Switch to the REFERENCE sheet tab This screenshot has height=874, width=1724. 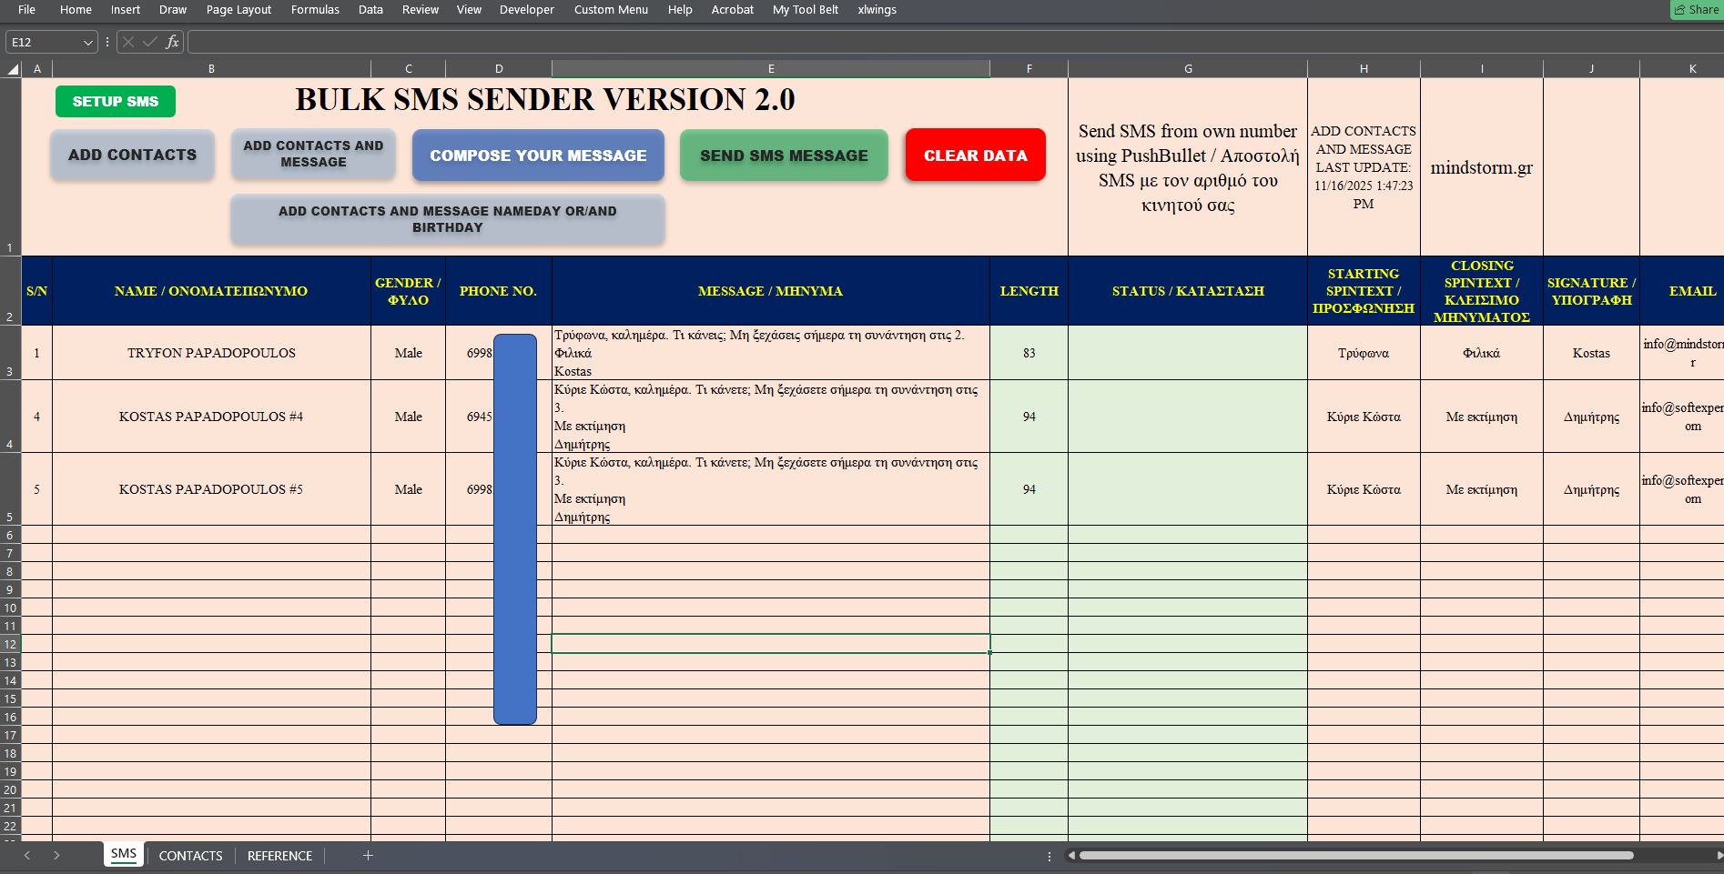[279, 856]
